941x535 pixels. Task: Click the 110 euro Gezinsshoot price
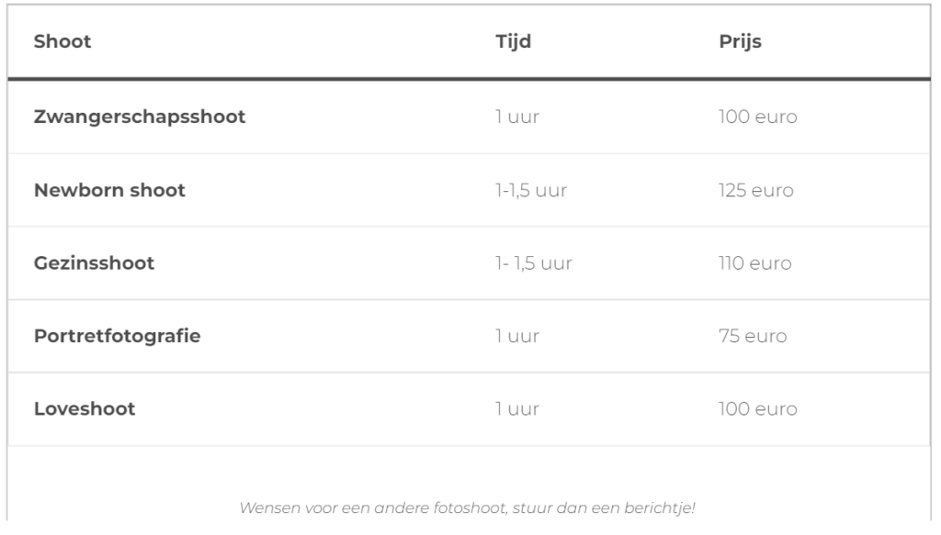pos(754,263)
